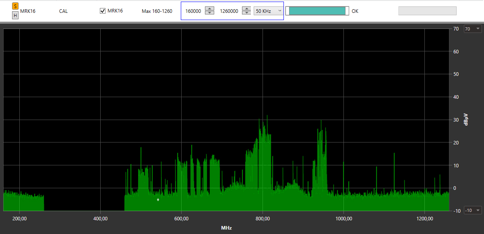Click the small marker in the spectrum plot
Image resolution: width=484 pixels, height=234 pixels.
pyautogui.click(x=158, y=199)
